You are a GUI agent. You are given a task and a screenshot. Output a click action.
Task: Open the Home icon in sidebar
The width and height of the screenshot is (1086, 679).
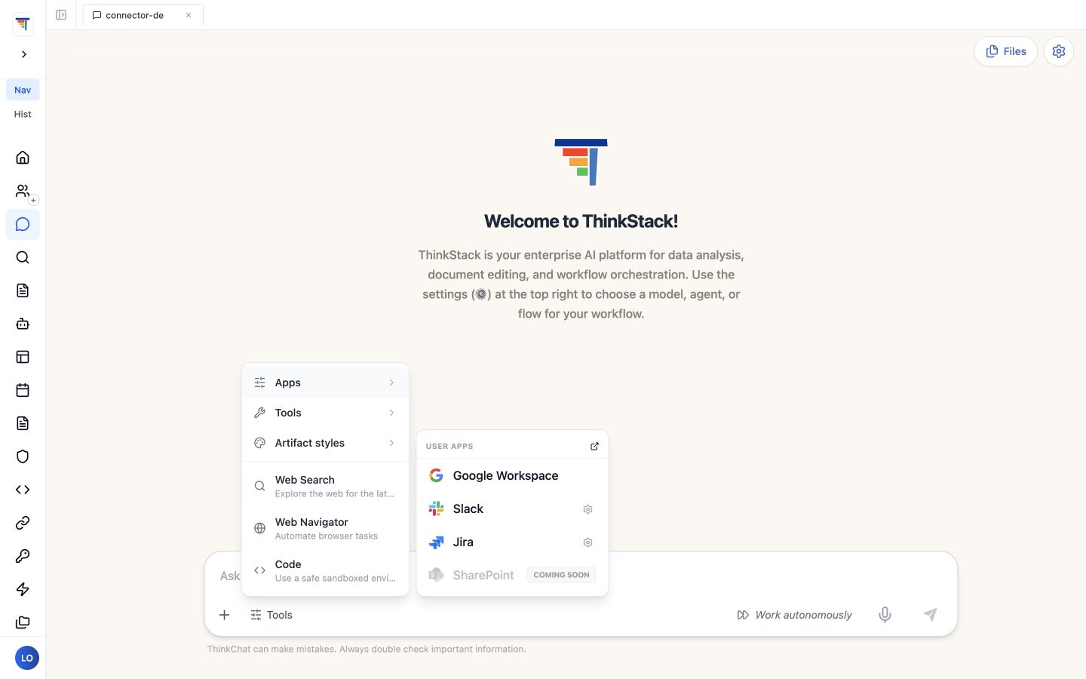(x=23, y=158)
